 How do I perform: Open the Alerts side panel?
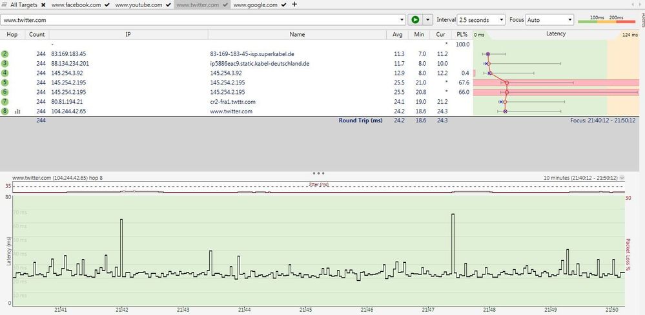point(642,19)
